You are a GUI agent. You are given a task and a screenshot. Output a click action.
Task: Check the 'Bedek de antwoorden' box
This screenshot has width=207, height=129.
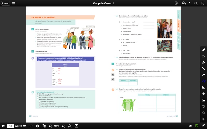coord(40,101)
